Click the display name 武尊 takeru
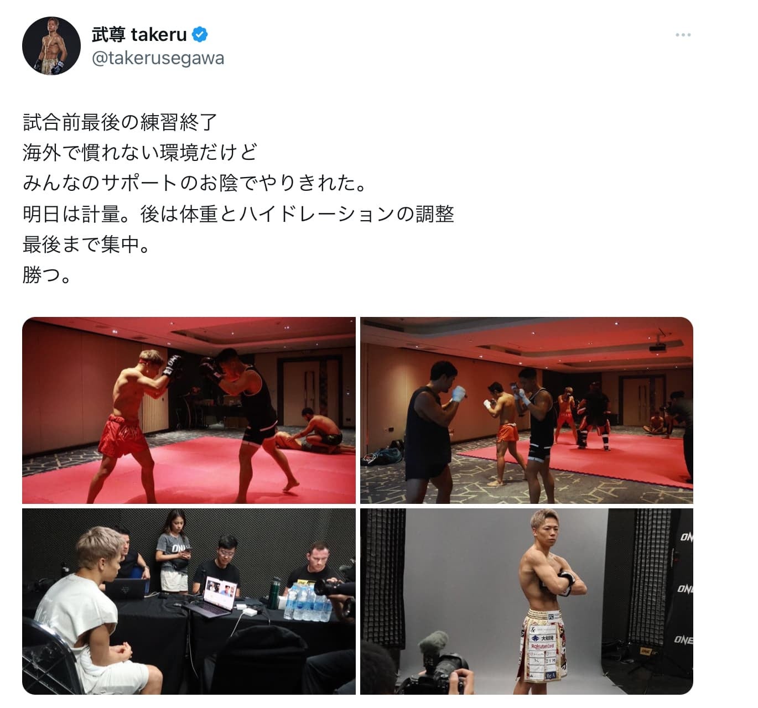The height and width of the screenshot is (708, 758). coord(139,35)
